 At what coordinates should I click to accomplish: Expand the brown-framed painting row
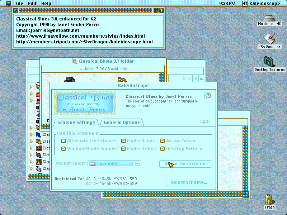tap(32, 148)
